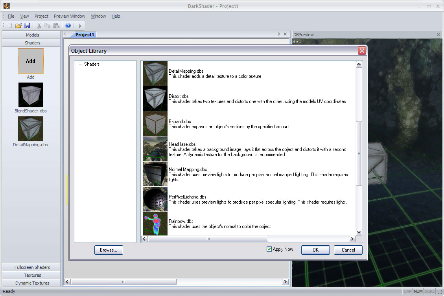
Task: Expand the Dynamic Textures section
Action: (x=32, y=283)
